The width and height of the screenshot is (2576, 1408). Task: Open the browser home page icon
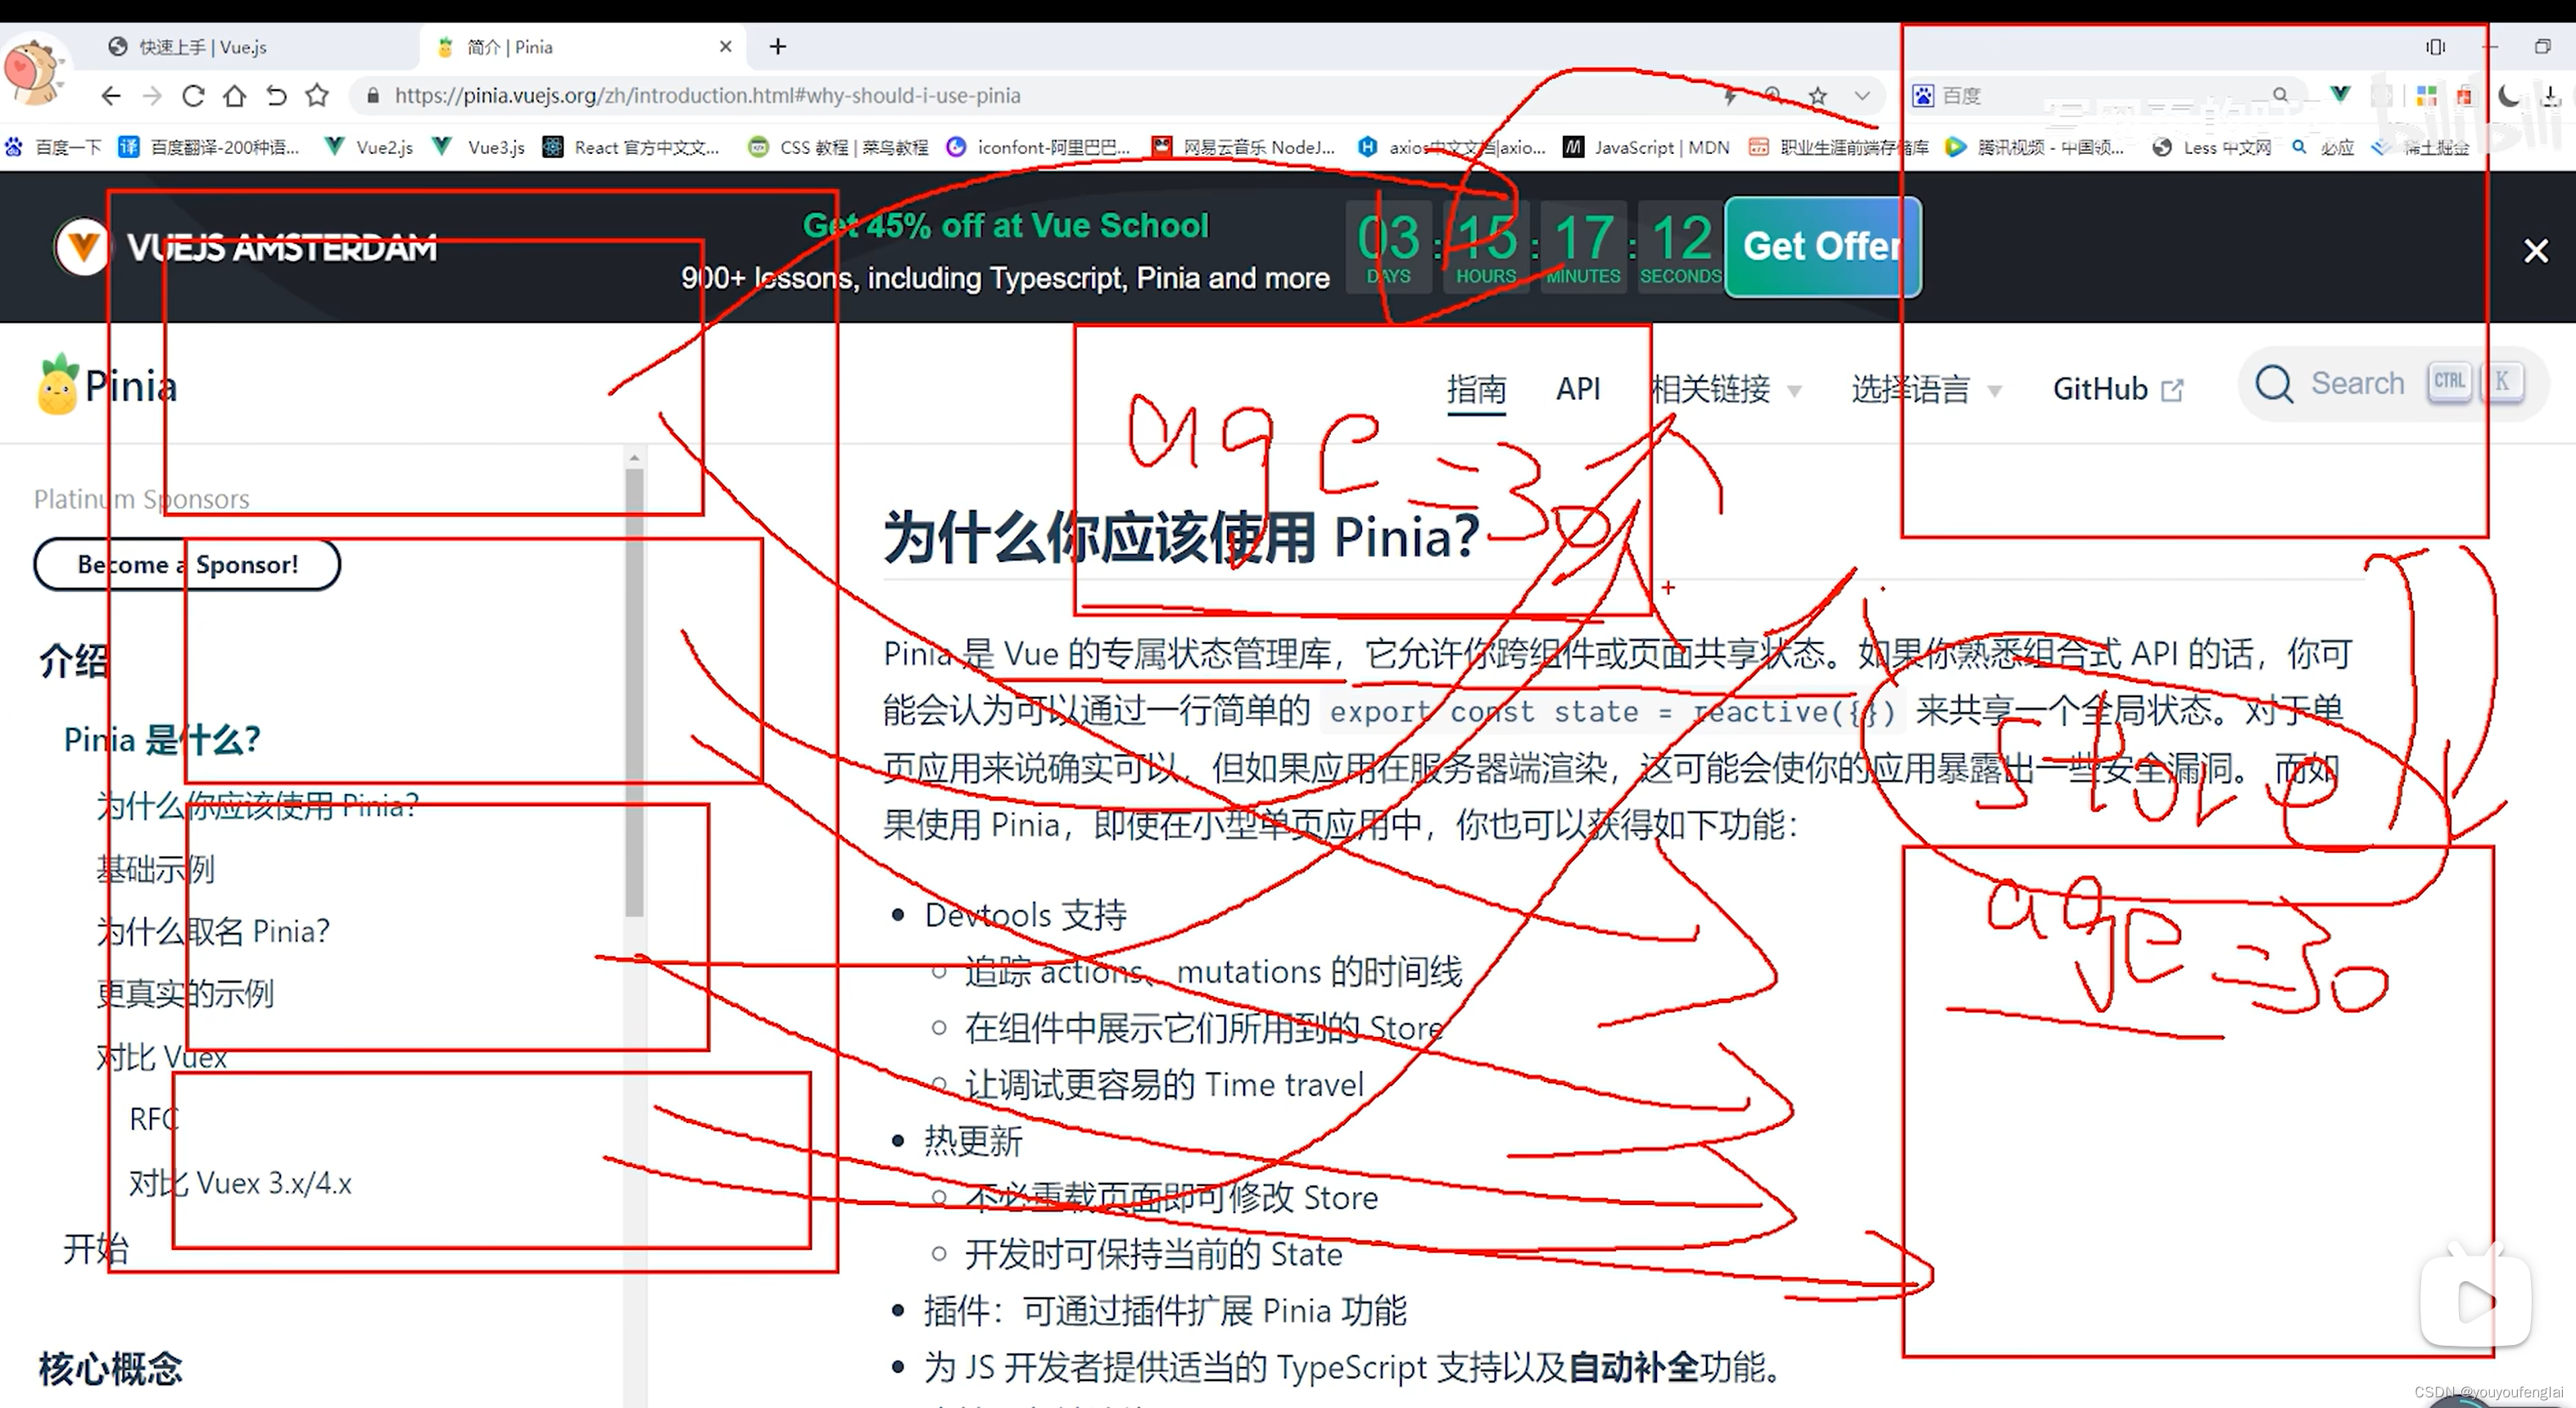(x=234, y=96)
